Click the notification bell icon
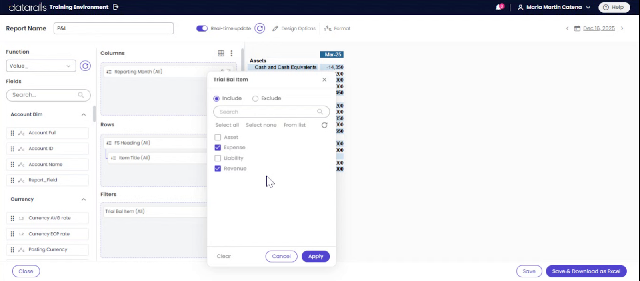Screen dimensions: 640x281 (499, 7)
